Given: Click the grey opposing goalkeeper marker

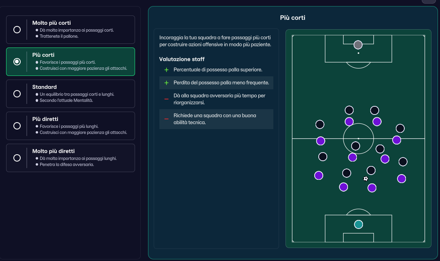Looking at the screenshot, I should click(x=358, y=45).
